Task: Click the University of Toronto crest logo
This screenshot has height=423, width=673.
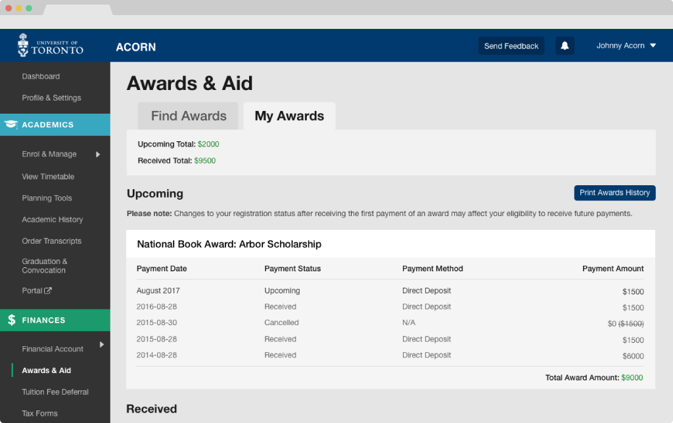Action: point(24,45)
